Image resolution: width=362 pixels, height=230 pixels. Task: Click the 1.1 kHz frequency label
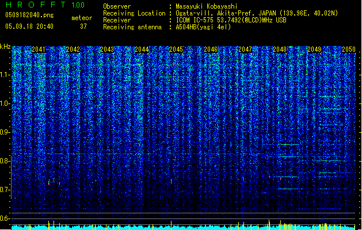click(5, 75)
